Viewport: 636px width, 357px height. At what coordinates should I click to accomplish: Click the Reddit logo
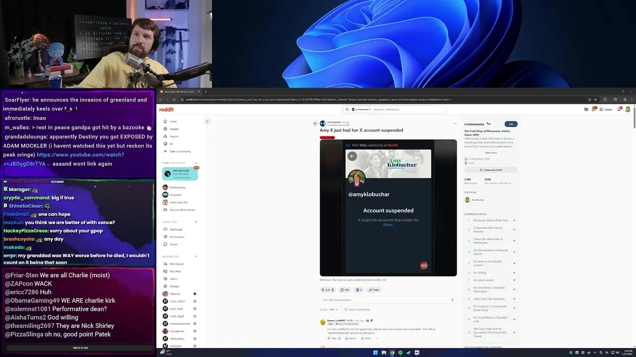(x=166, y=110)
